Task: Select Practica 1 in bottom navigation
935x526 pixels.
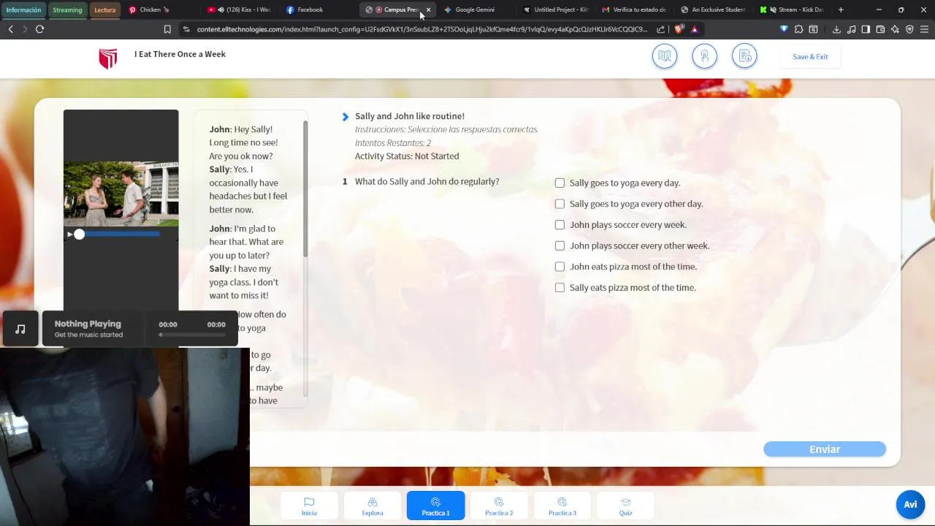Action: pyautogui.click(x=435, y=506)
